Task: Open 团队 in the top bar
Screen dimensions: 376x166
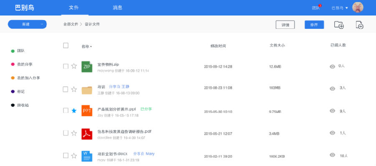Action: click(316, 8)
